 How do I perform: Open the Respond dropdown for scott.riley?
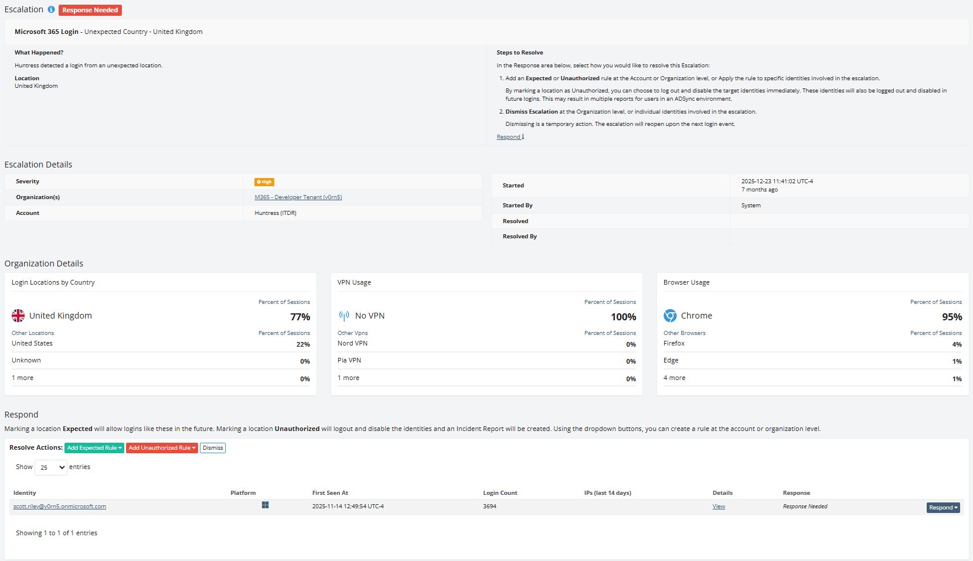coord(943,508)
